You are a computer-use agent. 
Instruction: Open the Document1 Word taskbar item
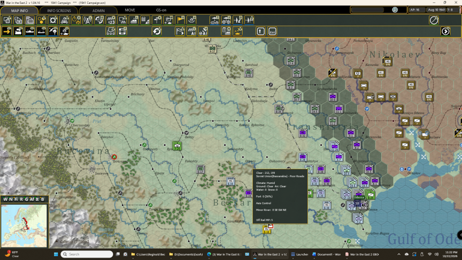click(x=326, y=254)
